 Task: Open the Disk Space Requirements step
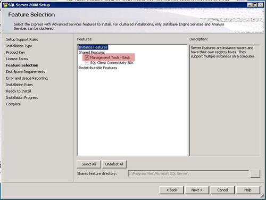26,72
